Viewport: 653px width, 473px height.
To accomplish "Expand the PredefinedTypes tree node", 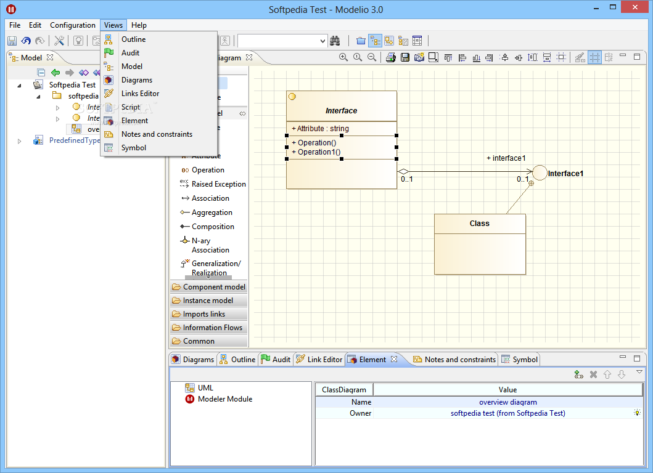I will coord(20,141).
